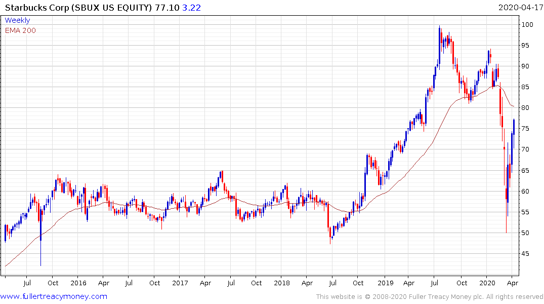Click the 50 price axis label
The image size is (544, 304).
click(525, 233)
